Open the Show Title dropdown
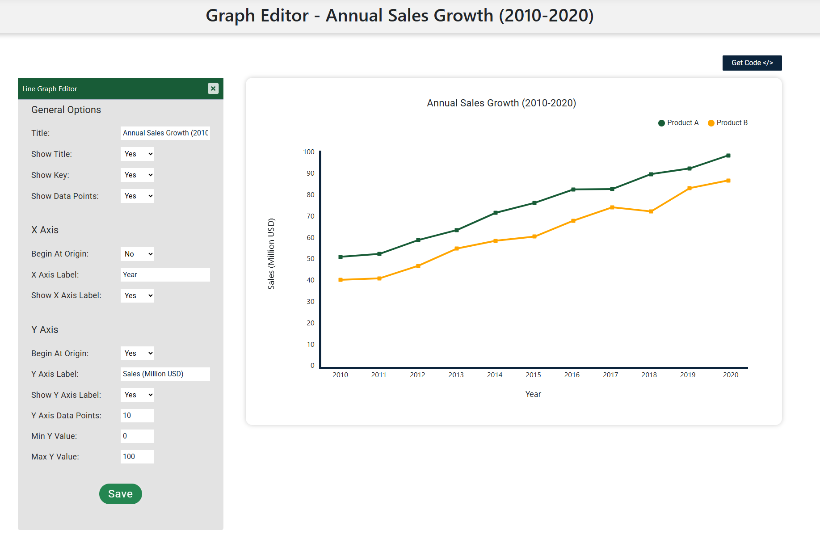This screenshot has height=535, width=820. tap(137, 154)
